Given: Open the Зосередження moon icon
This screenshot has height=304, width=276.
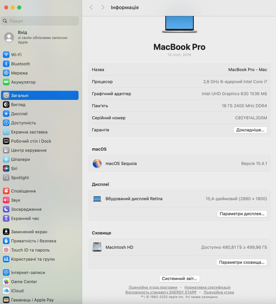Looking at the screenshot, I should pos(6,209).
